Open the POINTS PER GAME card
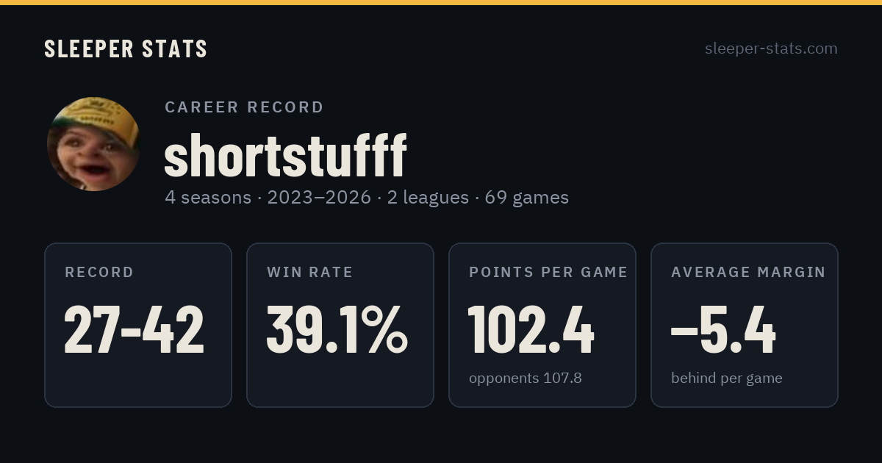The width and height of the screenshot is (882, 463). 542,325
